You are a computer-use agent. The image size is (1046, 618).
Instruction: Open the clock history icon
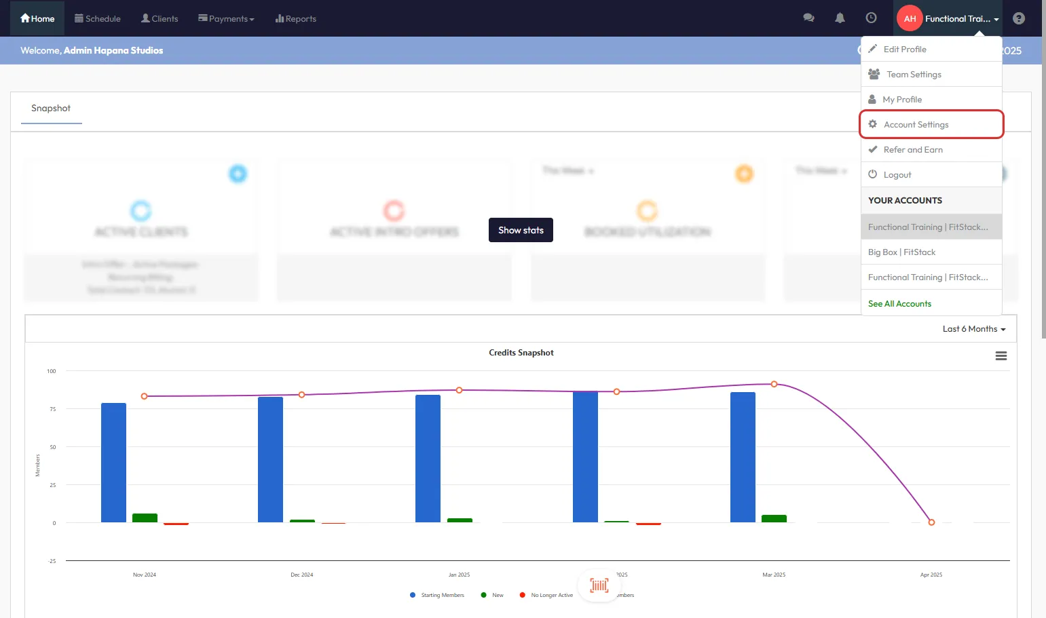[871, 18]
